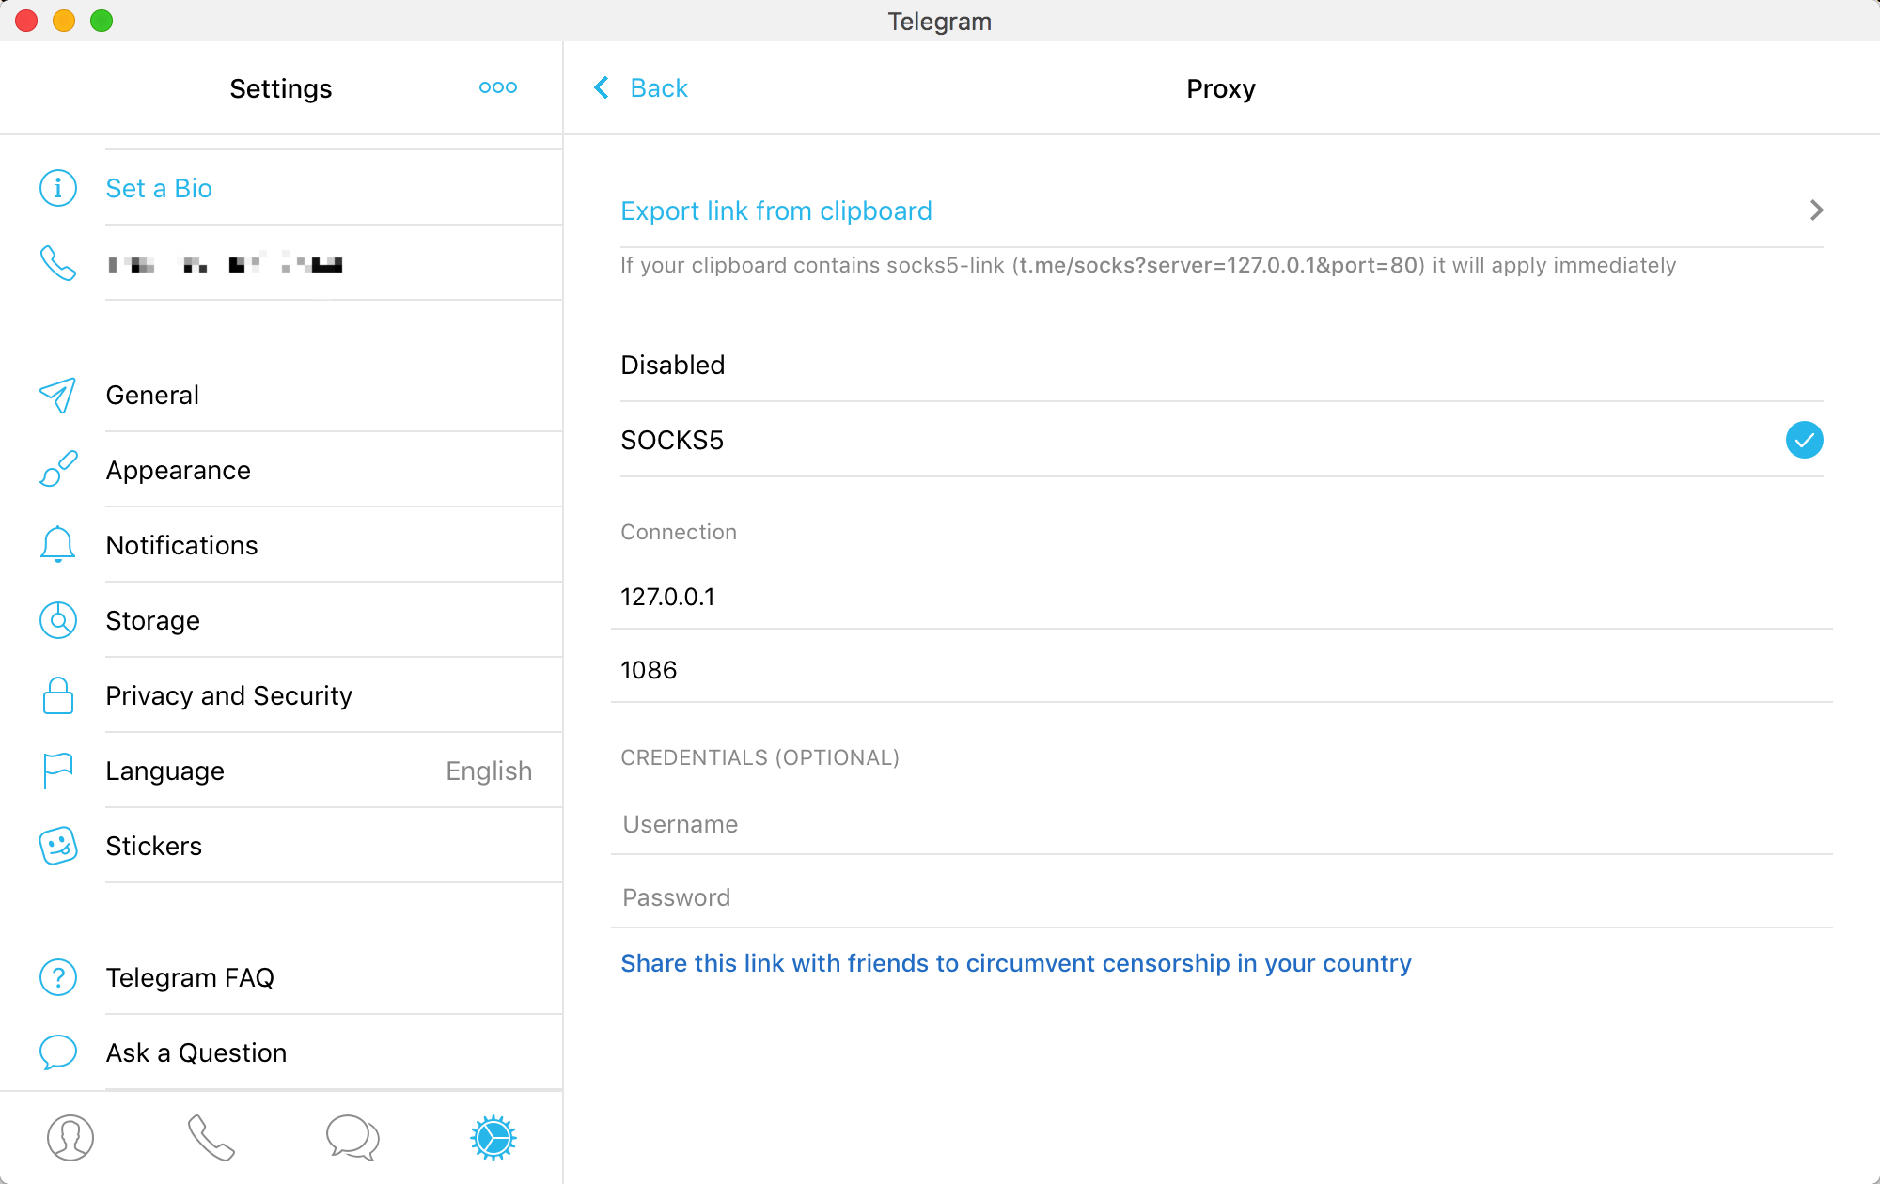Viewport: 1880px width, 1184px height.
Task: Select the Stickers smiley icon
Action: point(57,846)
